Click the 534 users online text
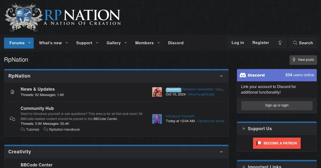 [x=300, y=75]
